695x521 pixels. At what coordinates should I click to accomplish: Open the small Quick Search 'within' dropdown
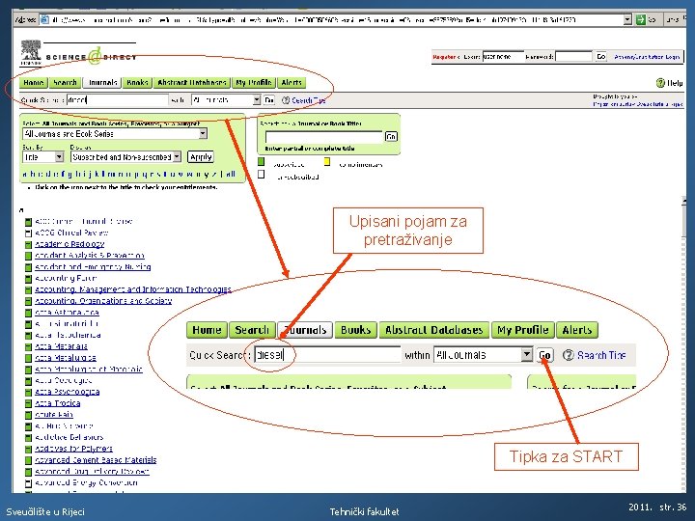pos(257,100)
